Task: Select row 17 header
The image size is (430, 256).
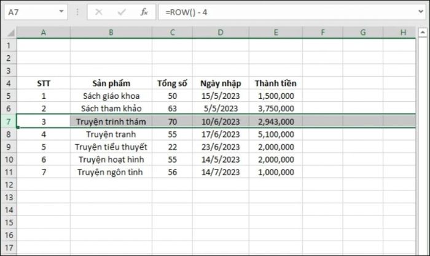Action: 9,247
